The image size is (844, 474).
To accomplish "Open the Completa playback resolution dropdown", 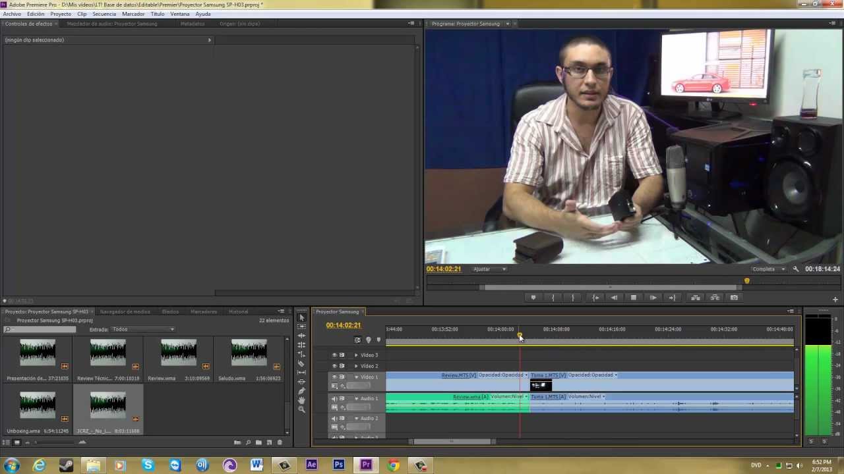I will click(769, 269).
